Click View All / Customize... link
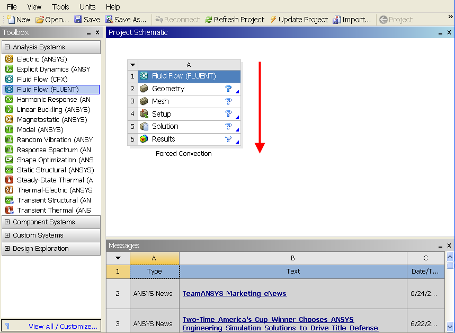The image size is (455, 333). click(x=63, y=326)
